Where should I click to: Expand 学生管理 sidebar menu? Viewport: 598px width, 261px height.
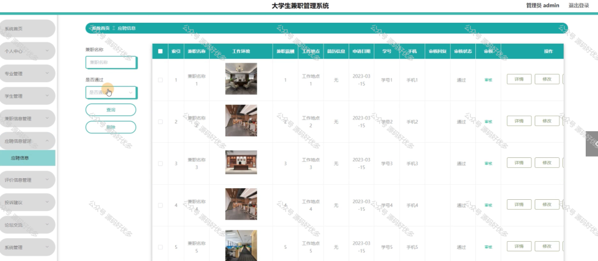(27, 96)
